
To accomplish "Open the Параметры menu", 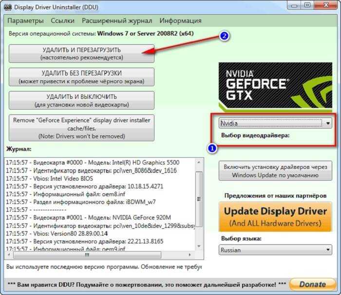I will [25, 20].
